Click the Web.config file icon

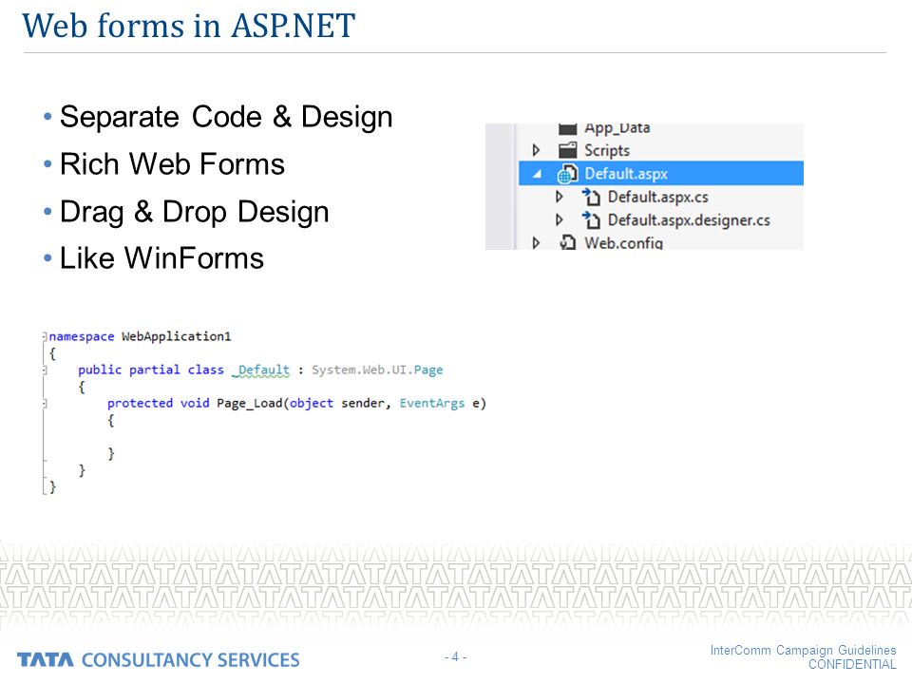pos(568,242)
